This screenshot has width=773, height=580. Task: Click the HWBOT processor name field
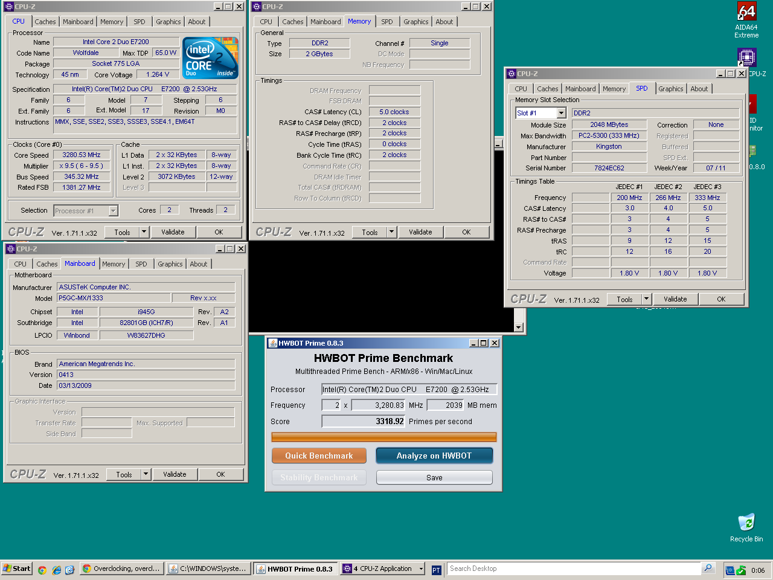click(x=409, y=390)
